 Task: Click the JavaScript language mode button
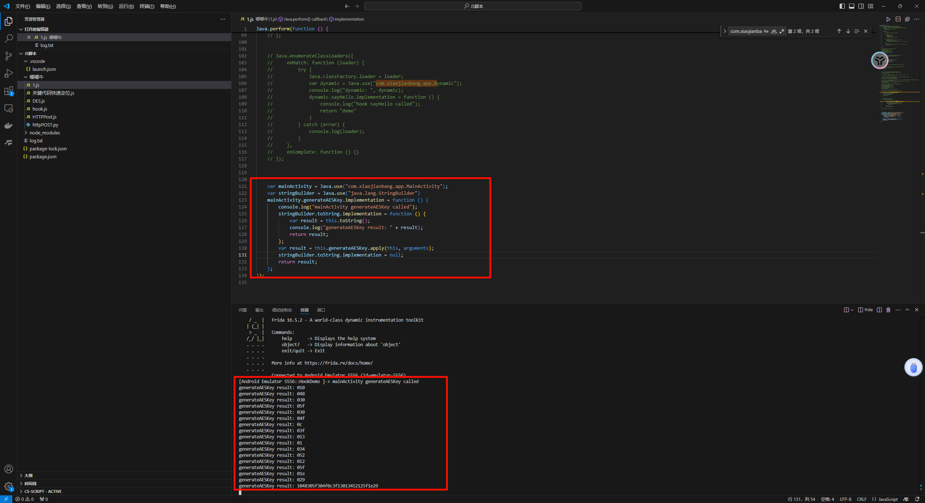pos(888,499)
